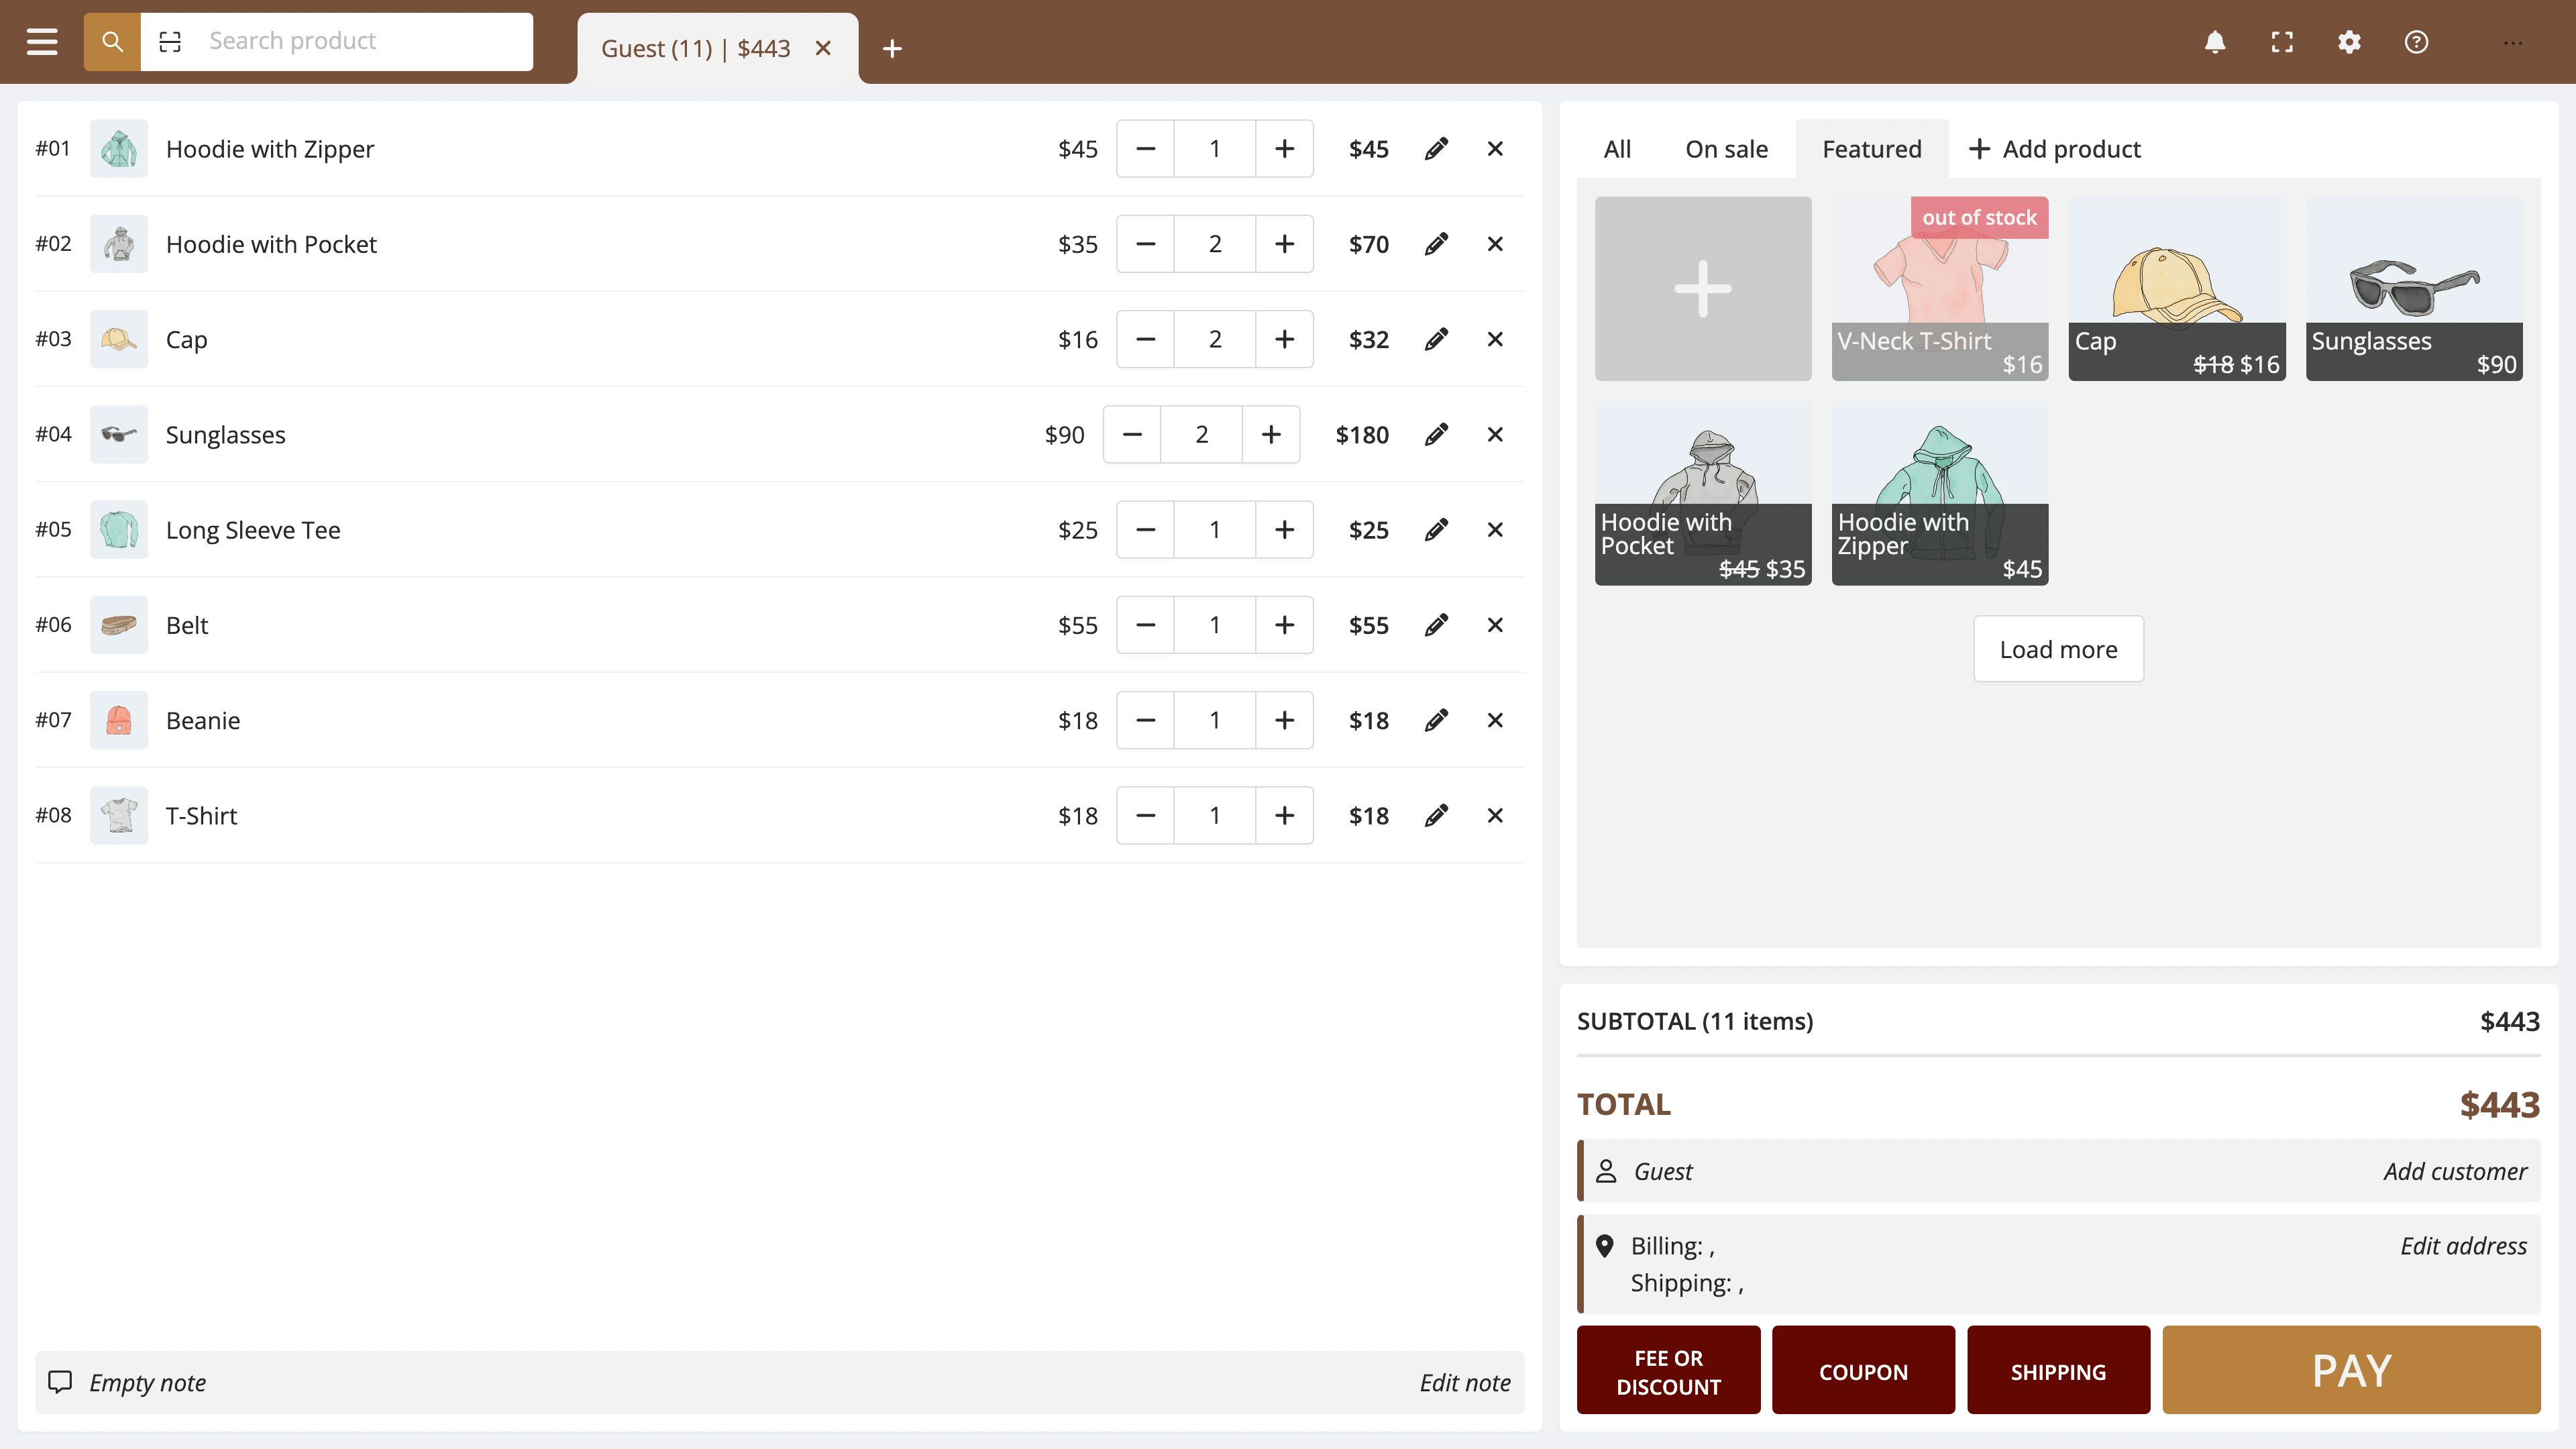Click Load more products
The height and width of the screenshot is (1449, 2576).
2058,649
